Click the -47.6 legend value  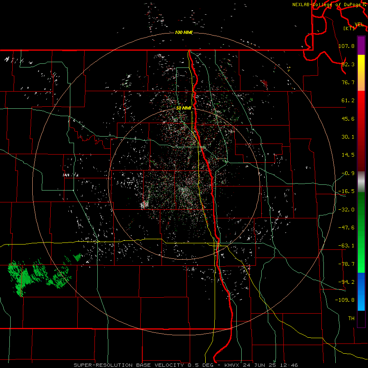coord(346,228)
